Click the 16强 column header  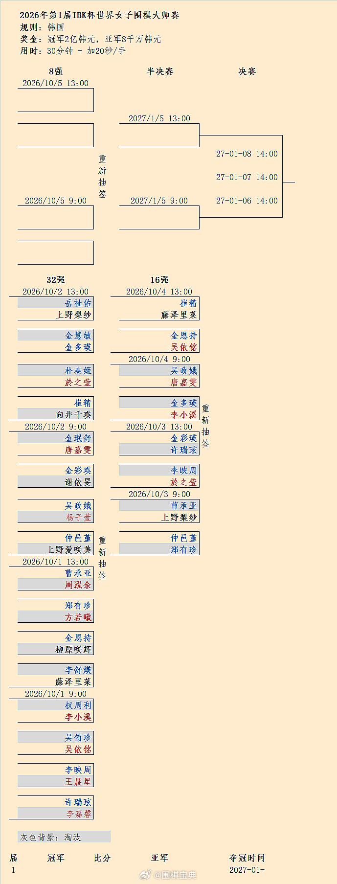(x=159, y=280)
